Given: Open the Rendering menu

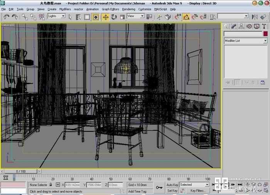Looking at the screenshot, I should [x=128, y=9].
